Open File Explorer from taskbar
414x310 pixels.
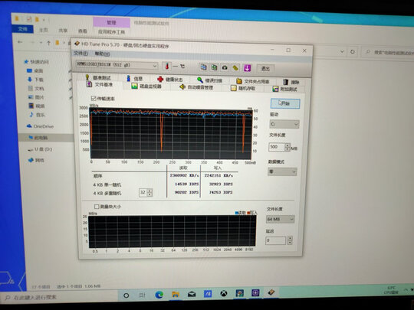176,294
